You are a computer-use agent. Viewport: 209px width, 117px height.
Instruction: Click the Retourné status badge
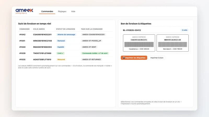click(61, 60)
